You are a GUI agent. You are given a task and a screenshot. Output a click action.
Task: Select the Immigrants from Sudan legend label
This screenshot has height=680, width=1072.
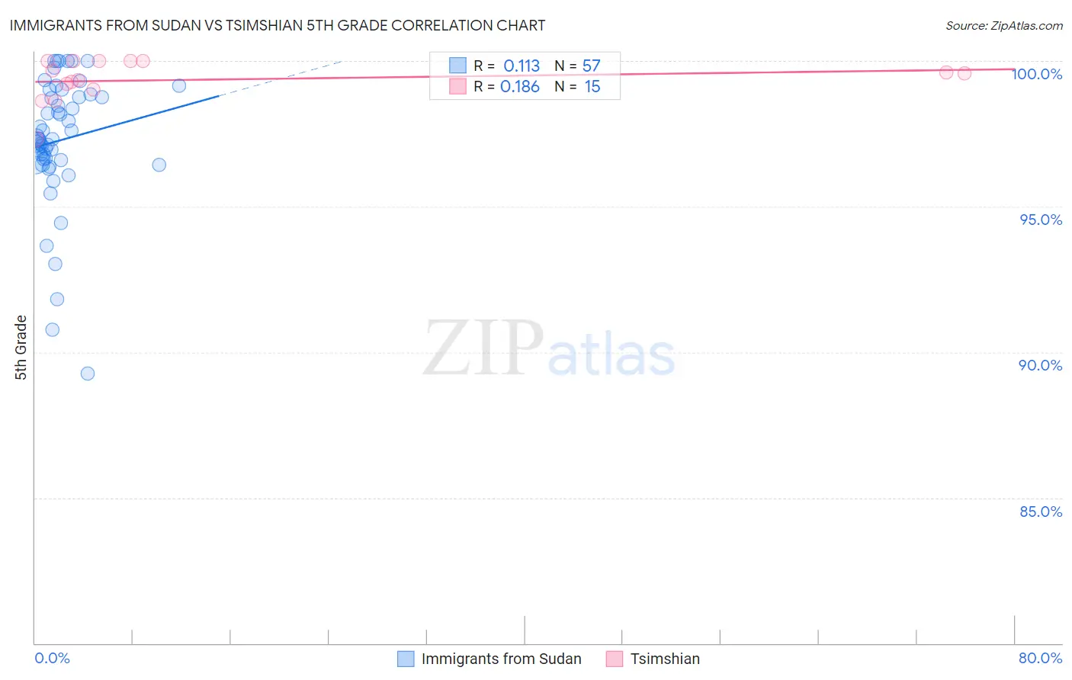pos(501,659)
